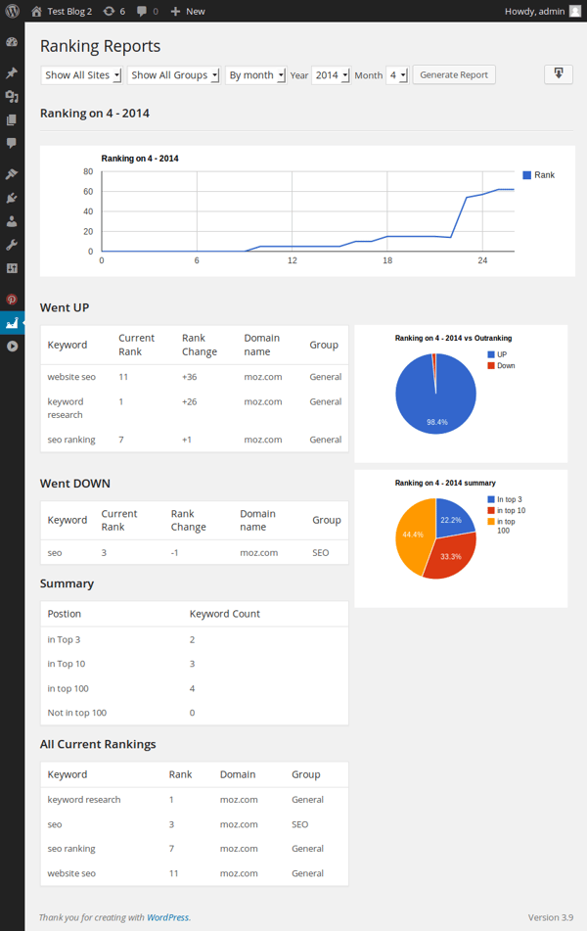The image size is (587, 931).
Task: Open the Plugins sidebar icon
Action: 12,199
